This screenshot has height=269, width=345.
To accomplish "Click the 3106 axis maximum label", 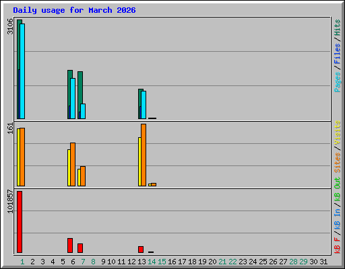I will click(10, 26).
